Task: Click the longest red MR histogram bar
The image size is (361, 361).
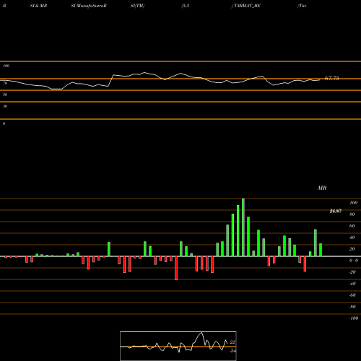Action: [x=176, y=268]
